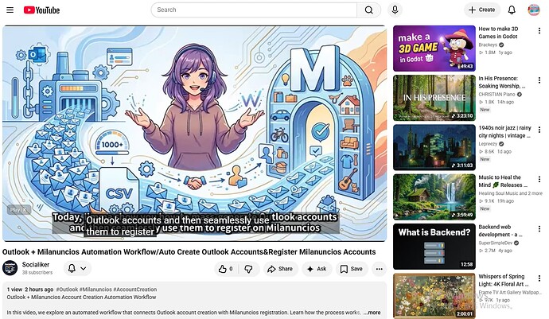Open 'make a 3D GAME in Godot' thumbnail
549x319 pixels.
point(434,49)
